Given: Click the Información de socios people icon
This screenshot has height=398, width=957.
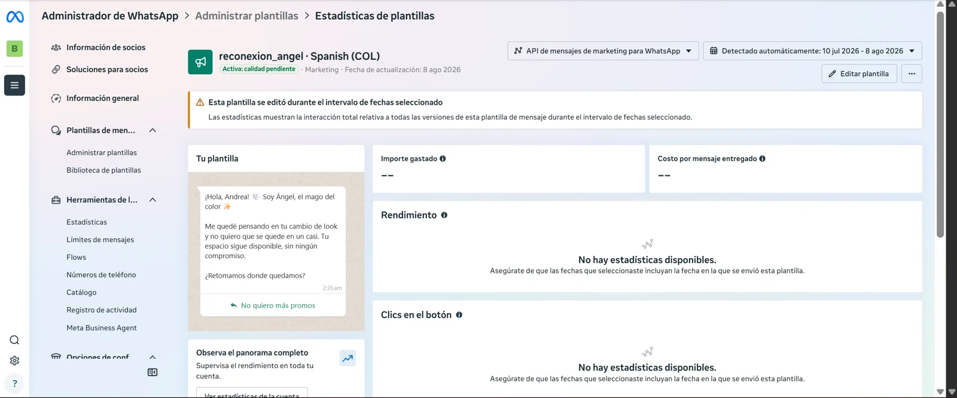Looking at the screenshot, I should 56,47.
